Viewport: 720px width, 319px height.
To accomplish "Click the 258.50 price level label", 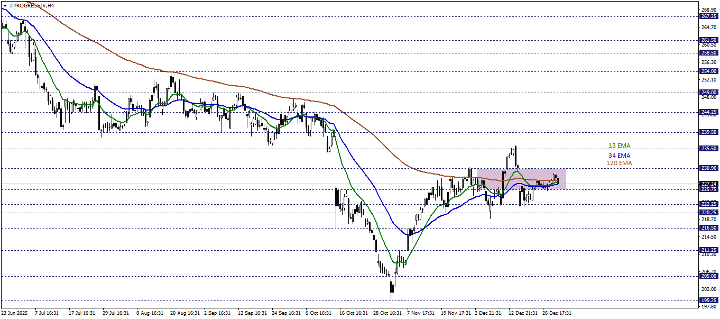I will point(708,53).
